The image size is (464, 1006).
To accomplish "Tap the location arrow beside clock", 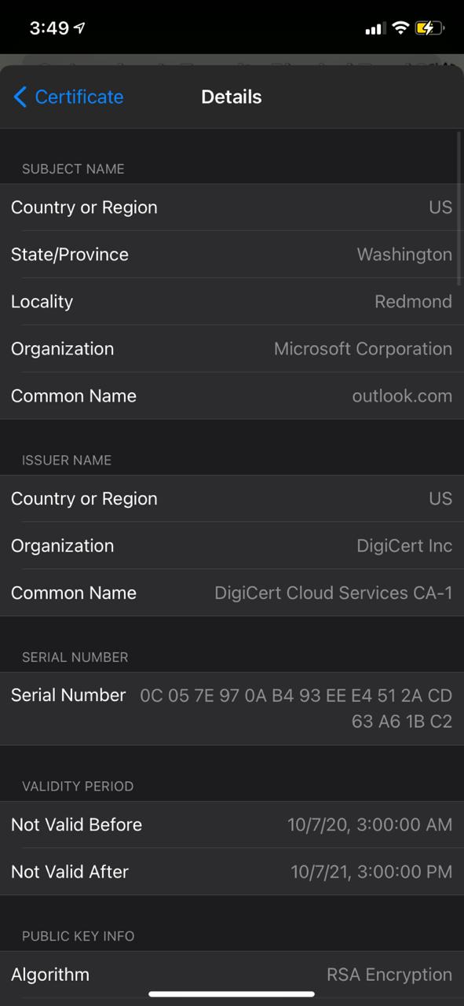I will click(x=79, y=28).
